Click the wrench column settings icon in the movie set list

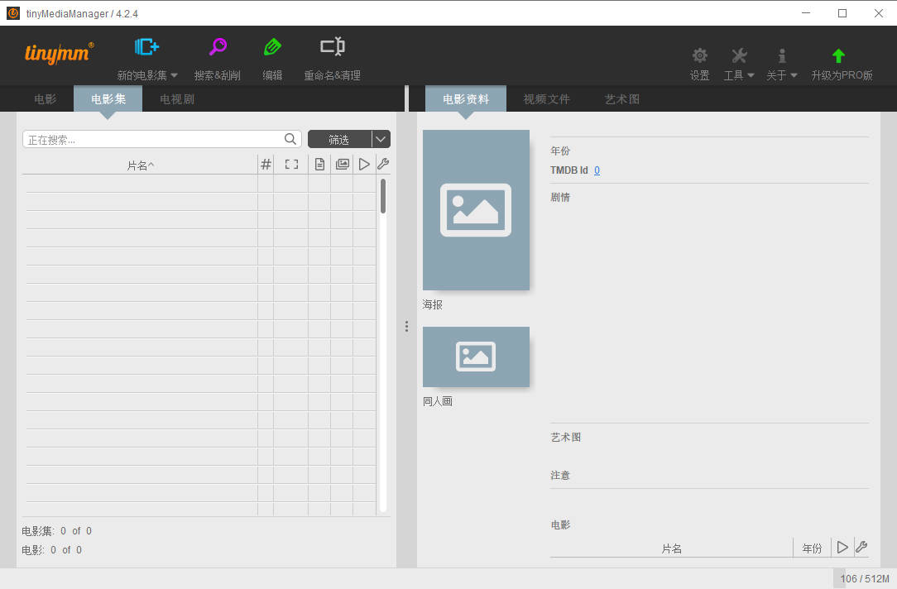tap(383, 165)
